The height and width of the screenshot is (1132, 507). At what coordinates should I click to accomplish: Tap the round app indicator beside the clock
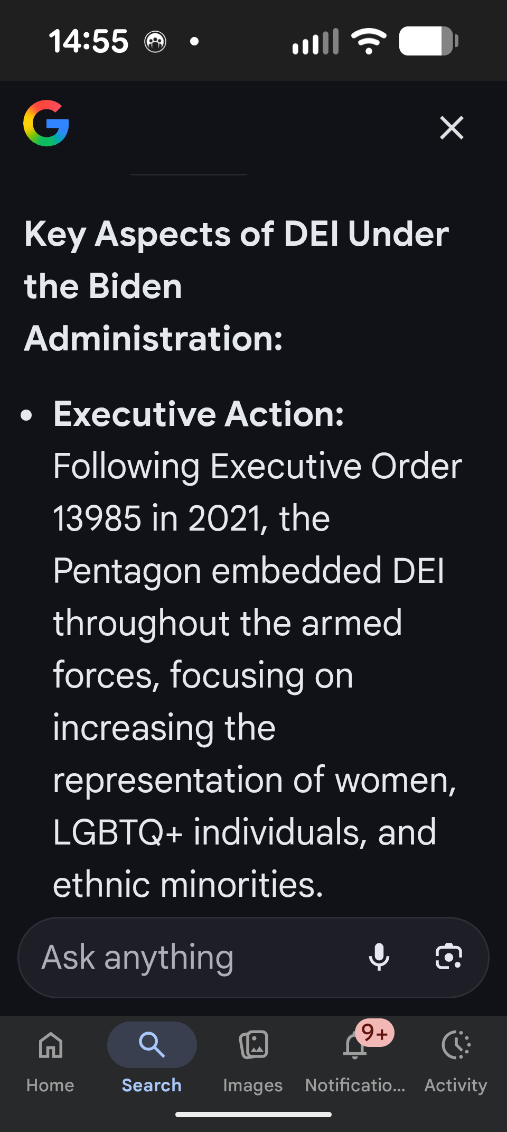pyautogui.click(x=155, y=41)
